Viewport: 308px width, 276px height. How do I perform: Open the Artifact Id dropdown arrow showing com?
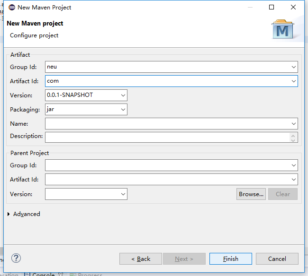(294, 81)
